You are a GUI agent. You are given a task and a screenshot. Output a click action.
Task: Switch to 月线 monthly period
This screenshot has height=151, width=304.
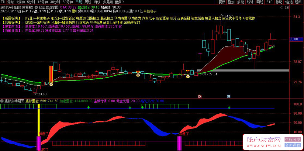point(97,2)
